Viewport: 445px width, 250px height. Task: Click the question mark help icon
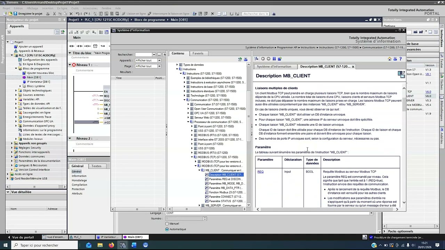(x=400, y=59)
